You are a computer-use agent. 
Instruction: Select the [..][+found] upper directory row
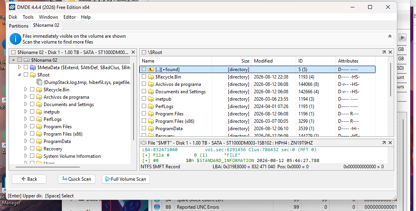tap(257, 70)
